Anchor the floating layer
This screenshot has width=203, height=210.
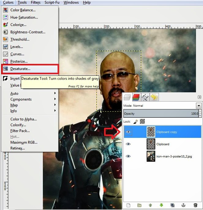pyautogui.click(x=183, y=205)
